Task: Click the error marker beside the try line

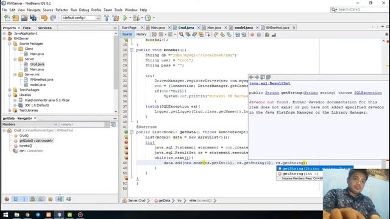Action: (x=126, y=142)
